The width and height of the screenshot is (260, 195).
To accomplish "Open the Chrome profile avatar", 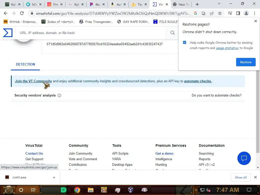I will (x=246, y=13).
